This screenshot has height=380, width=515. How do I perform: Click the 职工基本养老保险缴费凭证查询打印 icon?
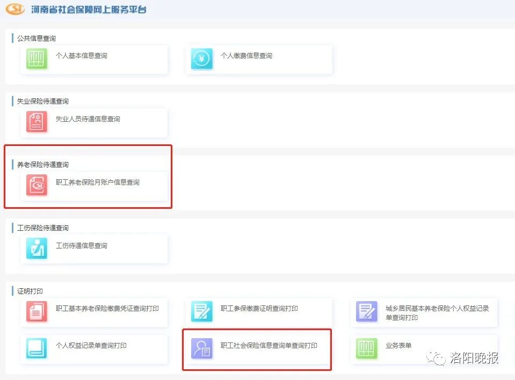click(37, 311)
